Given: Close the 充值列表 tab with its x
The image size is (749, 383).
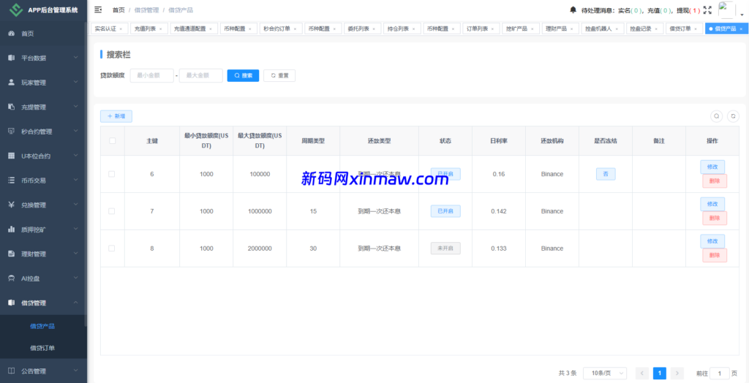Looking at the screenshot, I should [x=160, y=29].
